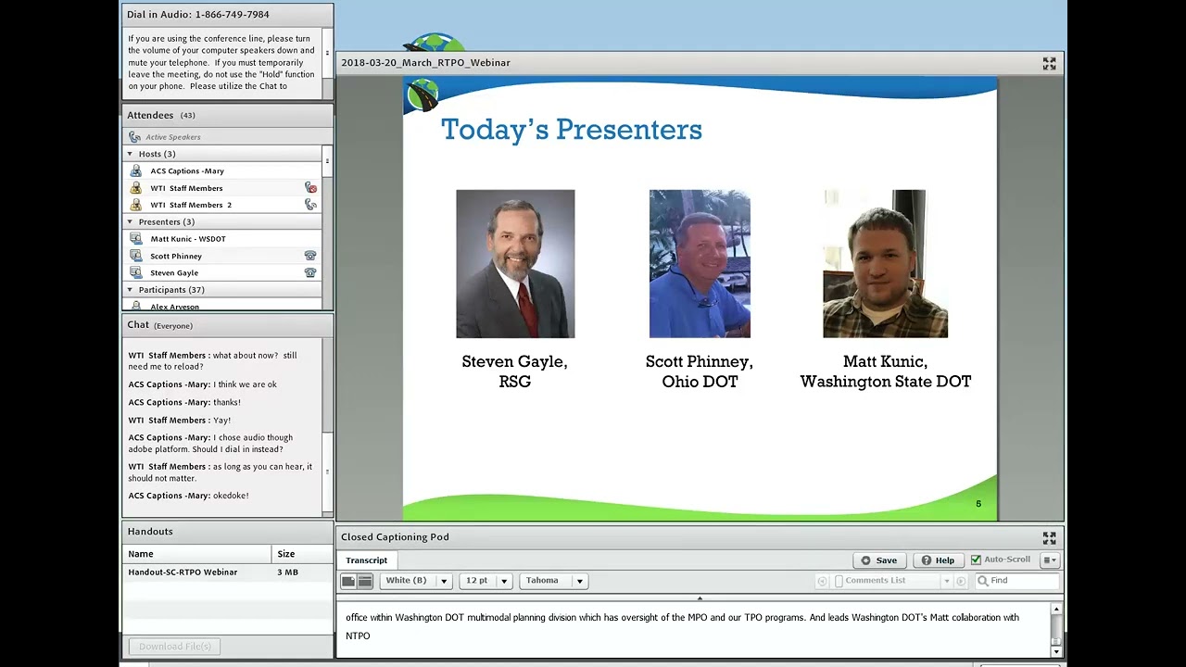The image size is (1186, 667).
Task: Click phone icon beside WTI Staff Members 2
Action: pos(310,205)
